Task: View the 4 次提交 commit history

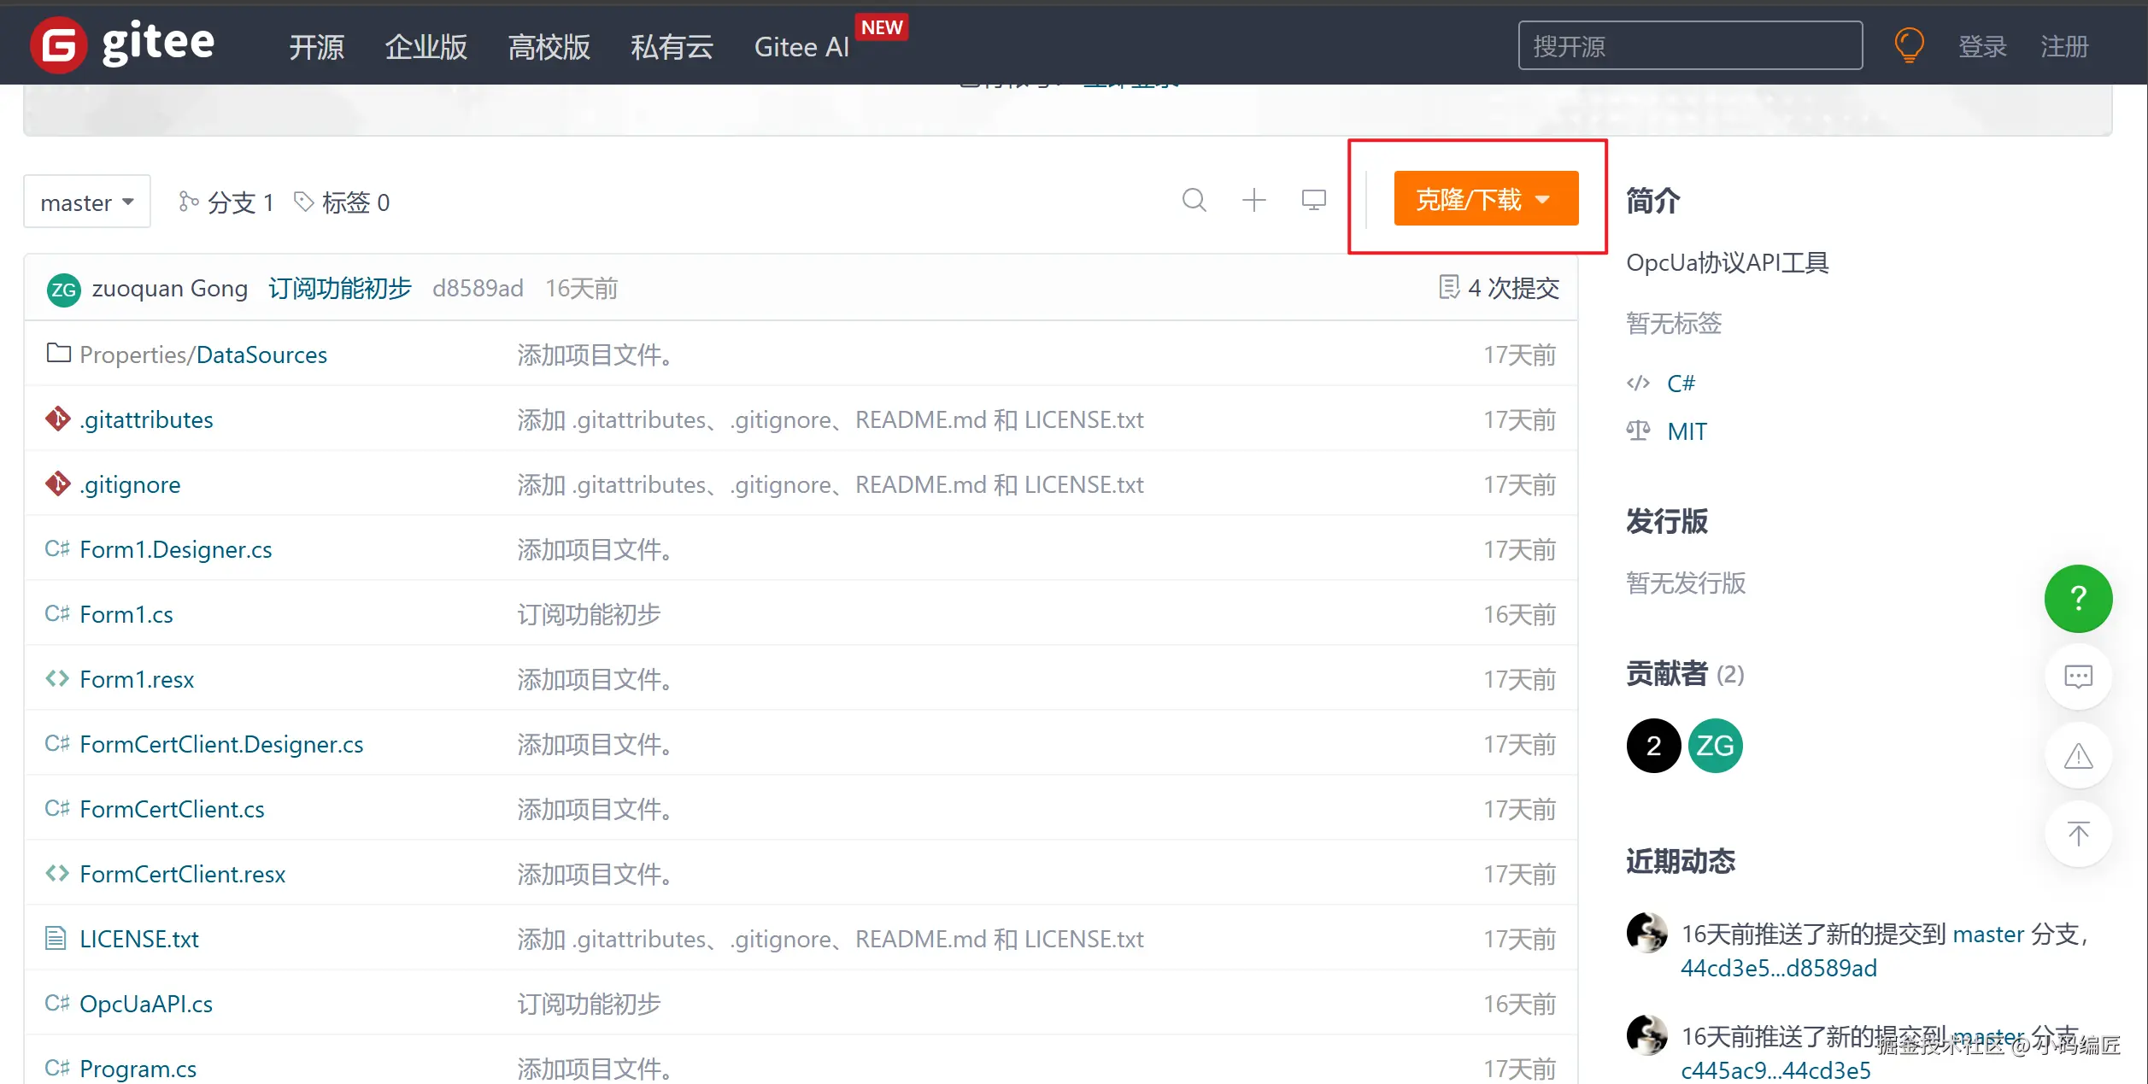Action: (x=1499, y=289)
